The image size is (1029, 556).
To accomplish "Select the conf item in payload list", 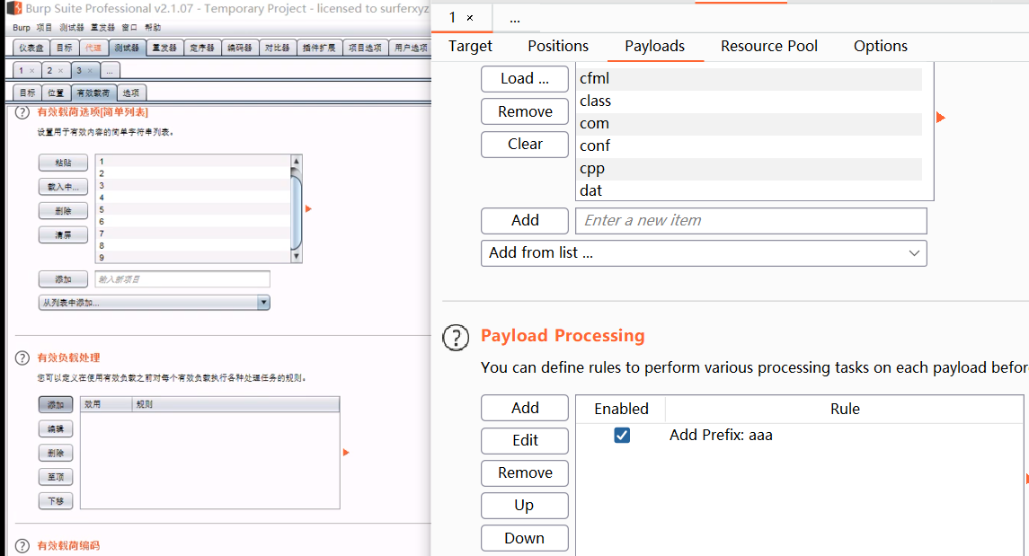I will point(749,146).
